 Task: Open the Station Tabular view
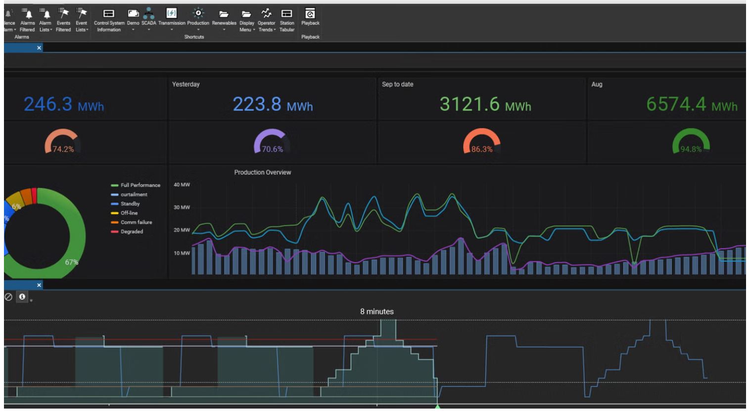(287, 20)
